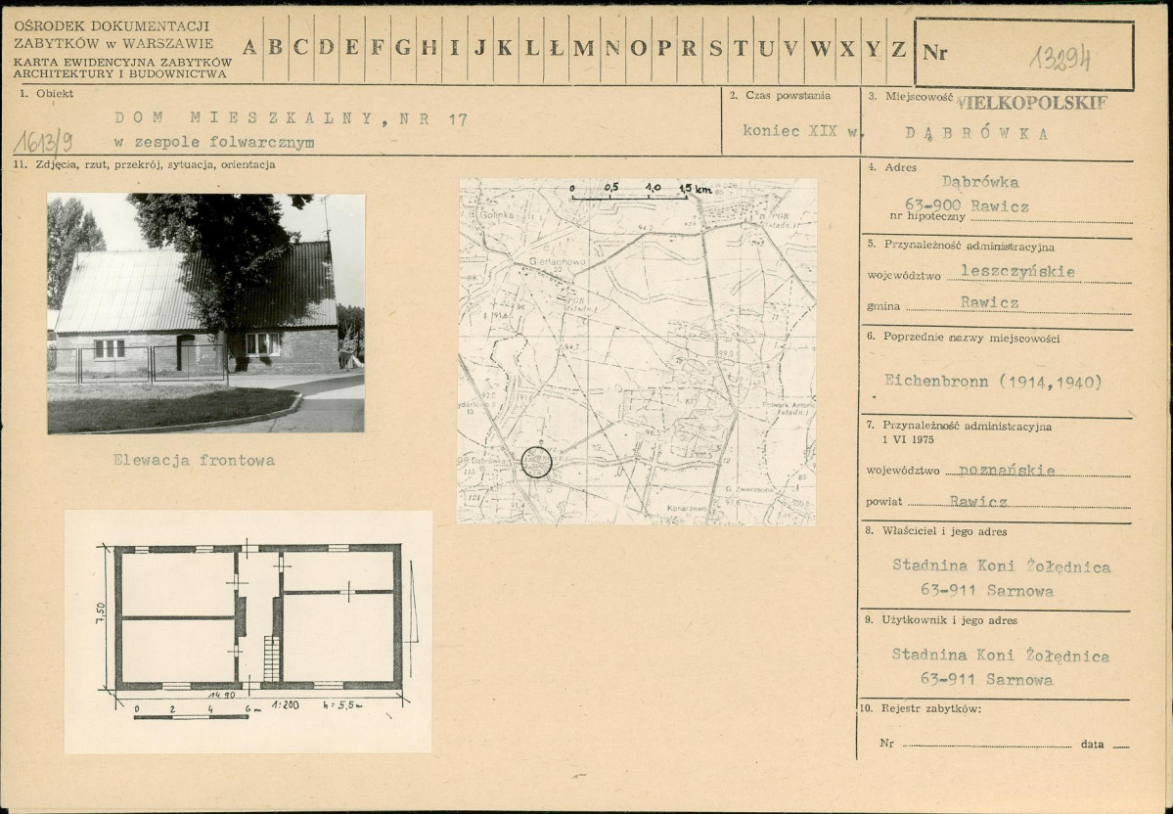Click the Nr 13294 number box
The image size is (1173, 814).
coord(1024,54)
